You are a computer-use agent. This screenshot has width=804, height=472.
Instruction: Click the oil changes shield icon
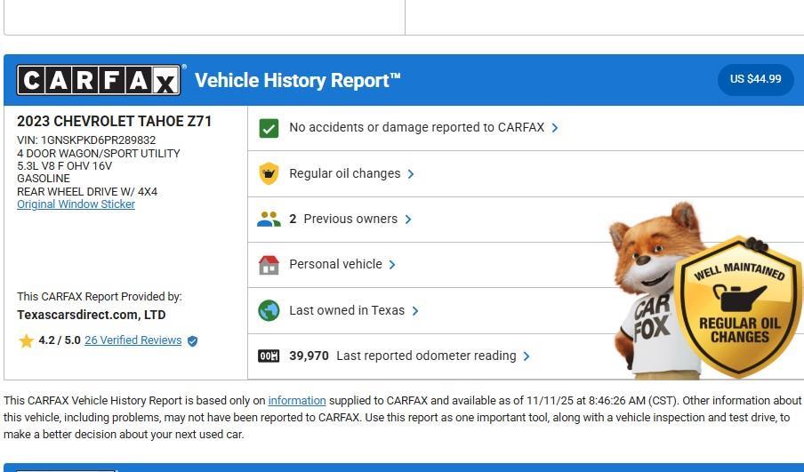coord(269,173)
